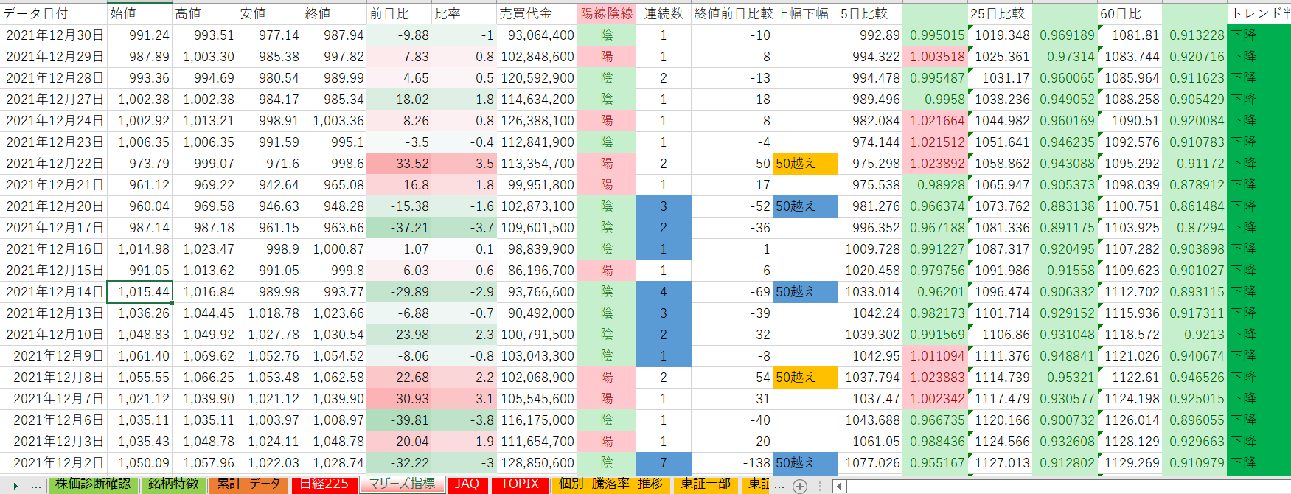This screenshot has height=494, width=1291.
Task: Select the 東証一部 sheet tab
Action: coord(706,484)
